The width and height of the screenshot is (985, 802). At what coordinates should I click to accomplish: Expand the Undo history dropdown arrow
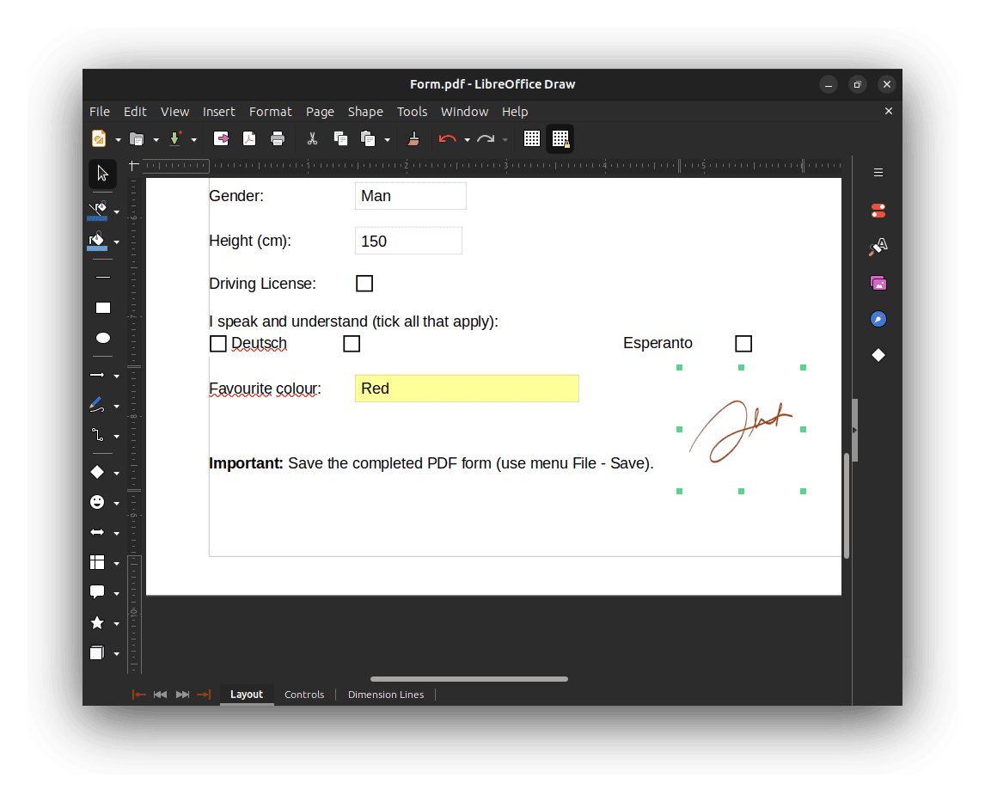[x=467, y=140]
